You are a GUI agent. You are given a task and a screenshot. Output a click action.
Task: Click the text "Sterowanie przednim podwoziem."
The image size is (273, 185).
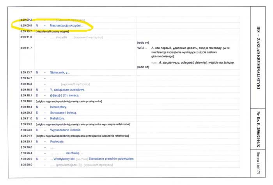click(112, 159)
